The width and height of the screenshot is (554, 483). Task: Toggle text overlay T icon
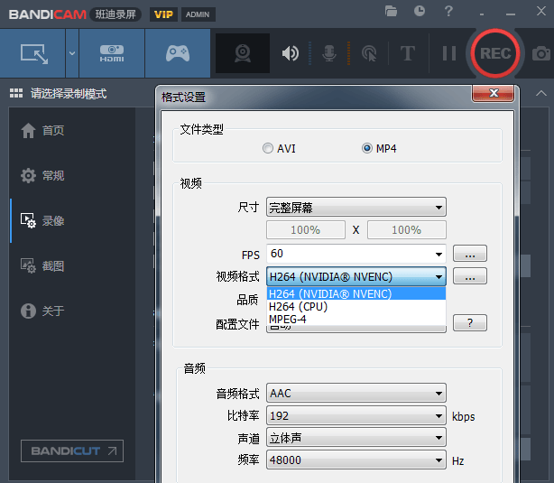point(408,54)
